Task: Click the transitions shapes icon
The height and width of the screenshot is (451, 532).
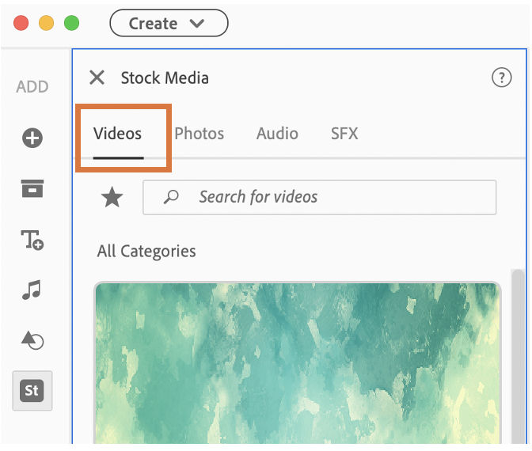Action: [x=32, y=340]
